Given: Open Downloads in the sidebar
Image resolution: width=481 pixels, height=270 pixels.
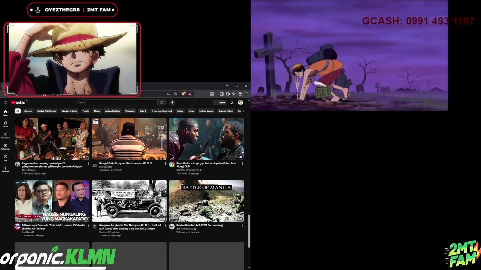Looking at the screenshot, I should pos(5,169).
